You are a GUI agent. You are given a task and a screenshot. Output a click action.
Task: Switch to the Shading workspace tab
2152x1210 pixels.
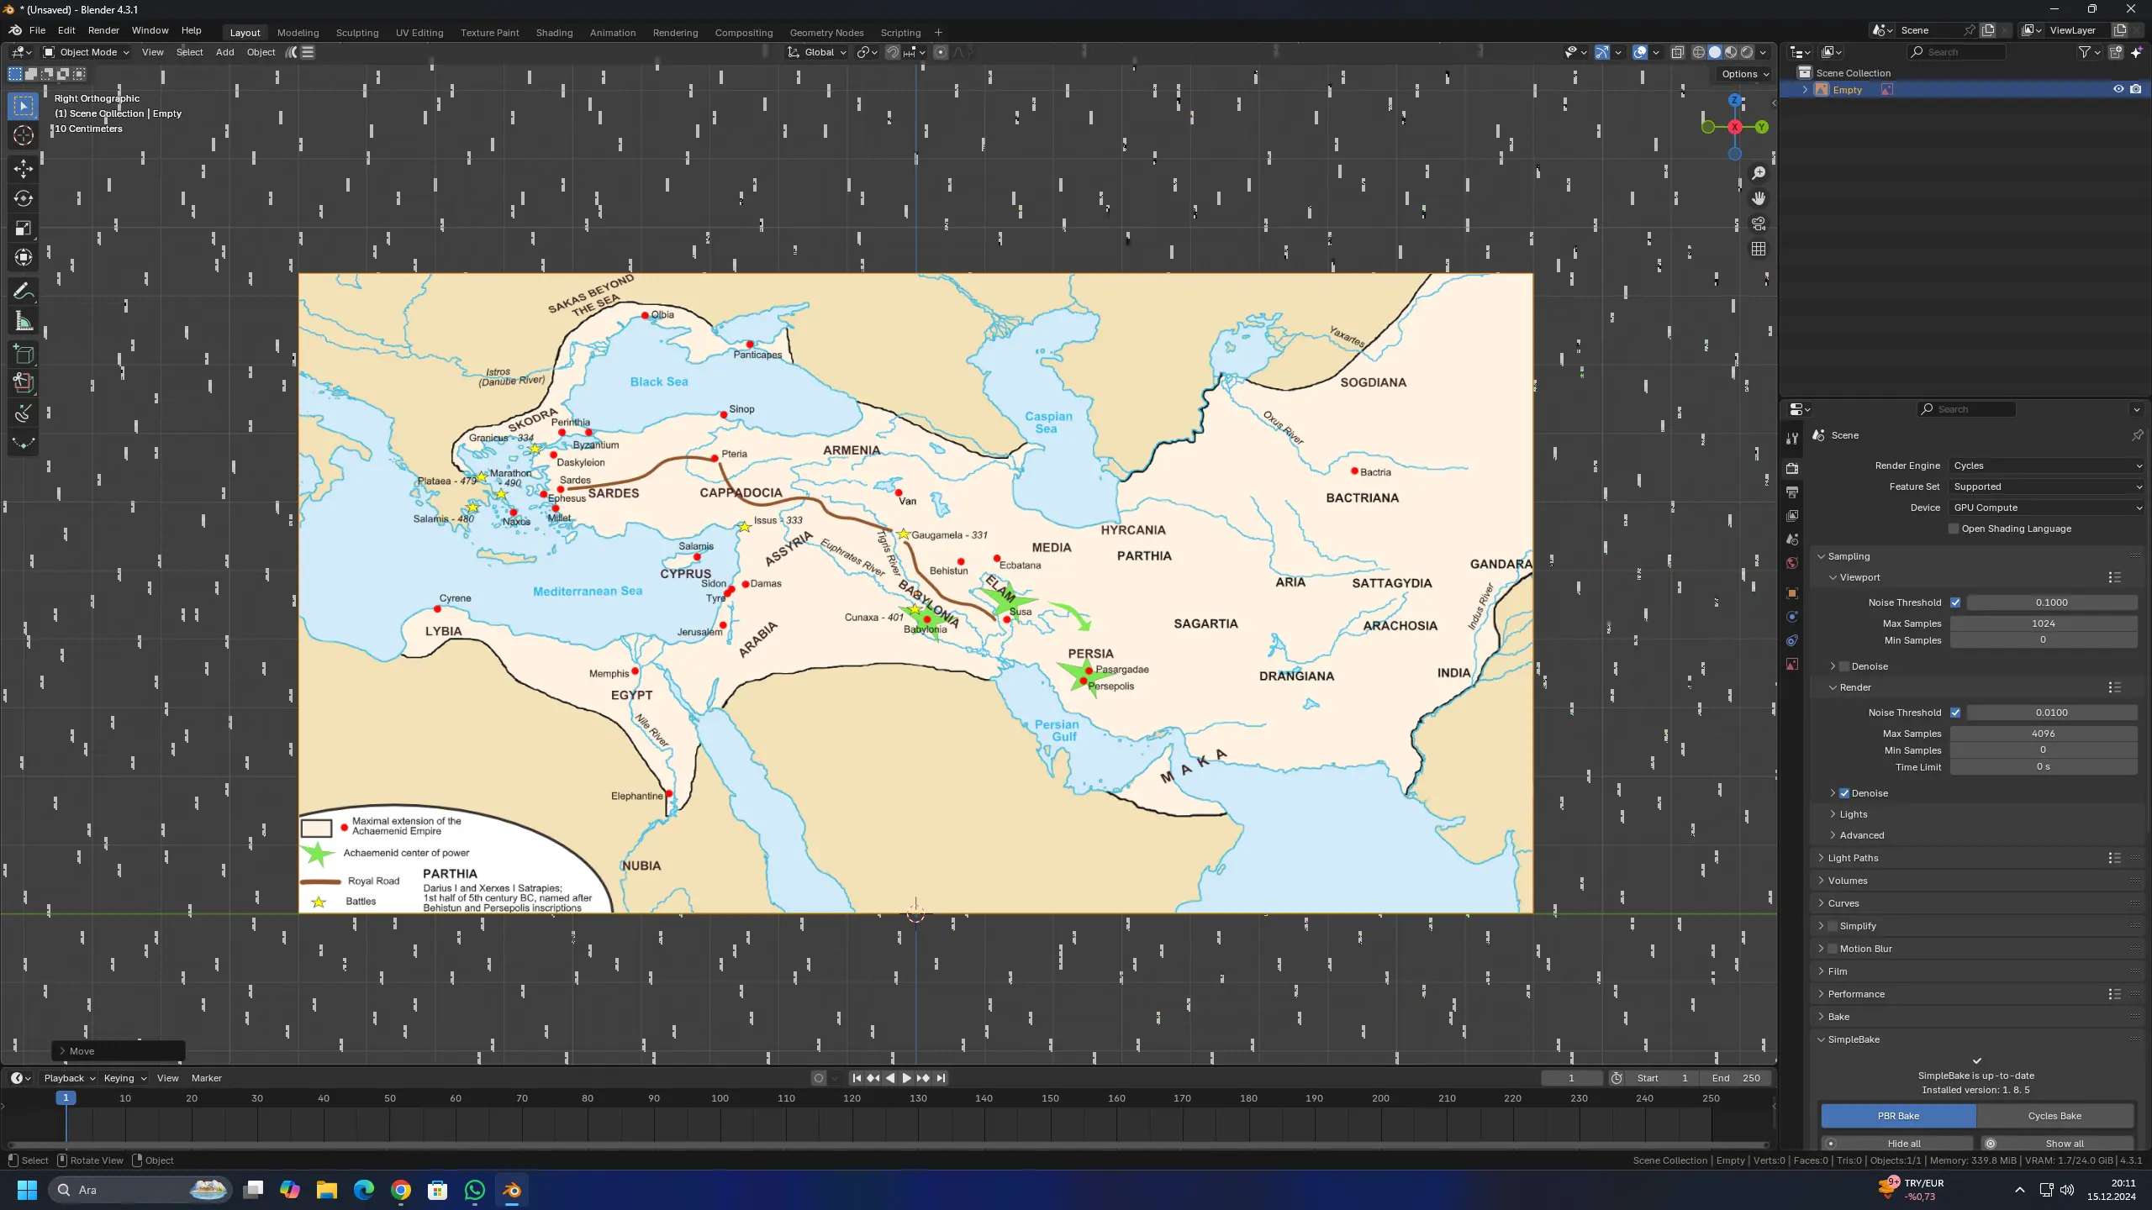pyautogui.click(x=554, y=33)
